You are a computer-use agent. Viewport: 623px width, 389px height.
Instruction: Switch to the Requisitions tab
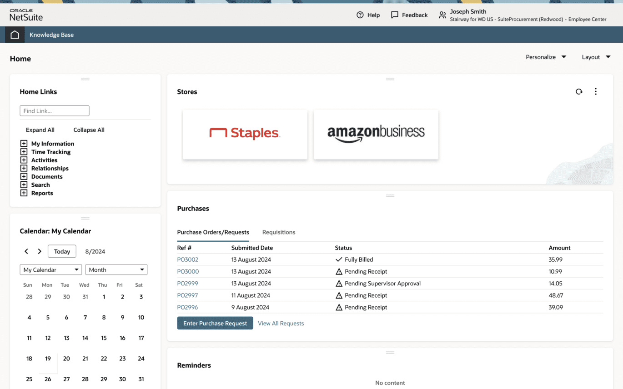pyautogui.click(x=279, y=232)
